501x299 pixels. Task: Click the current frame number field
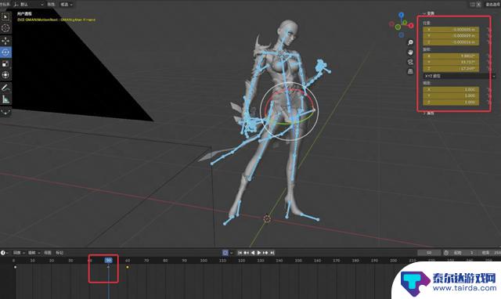[430, 253]
